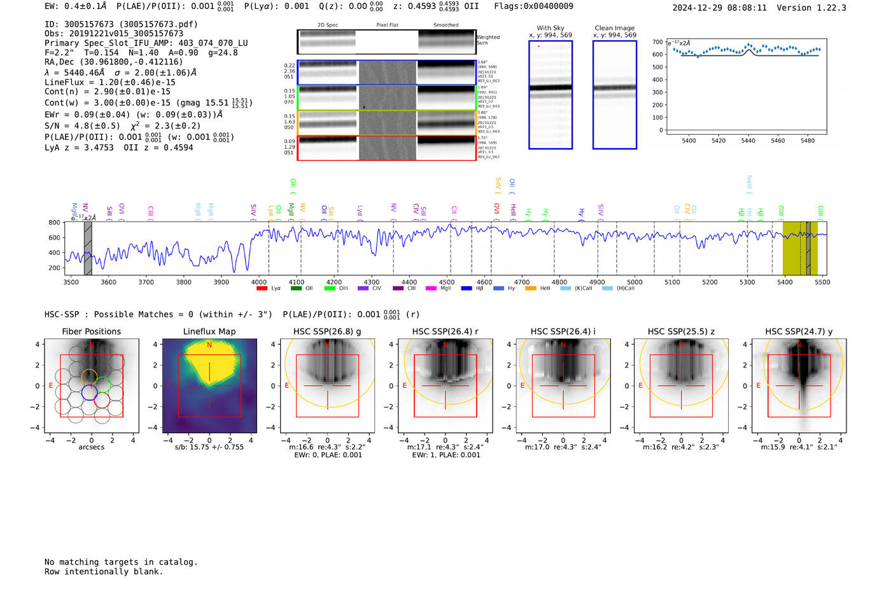
Task: Open the HSC SSP(24.7) y cutout
Action: [799, 385]
